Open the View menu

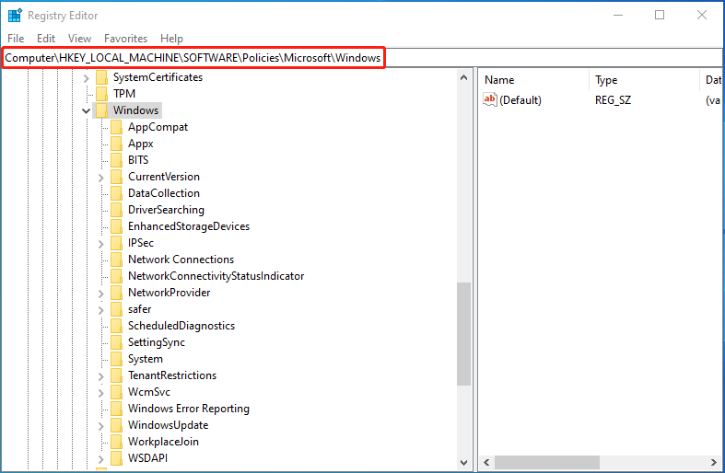click(x=79, y=39)
